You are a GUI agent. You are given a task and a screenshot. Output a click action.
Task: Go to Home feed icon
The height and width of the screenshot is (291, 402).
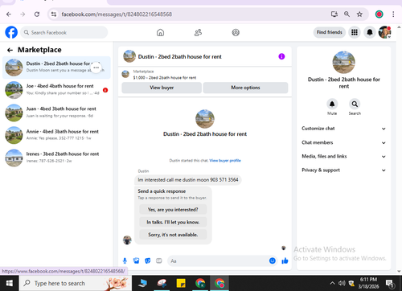(x=160, y=33)
